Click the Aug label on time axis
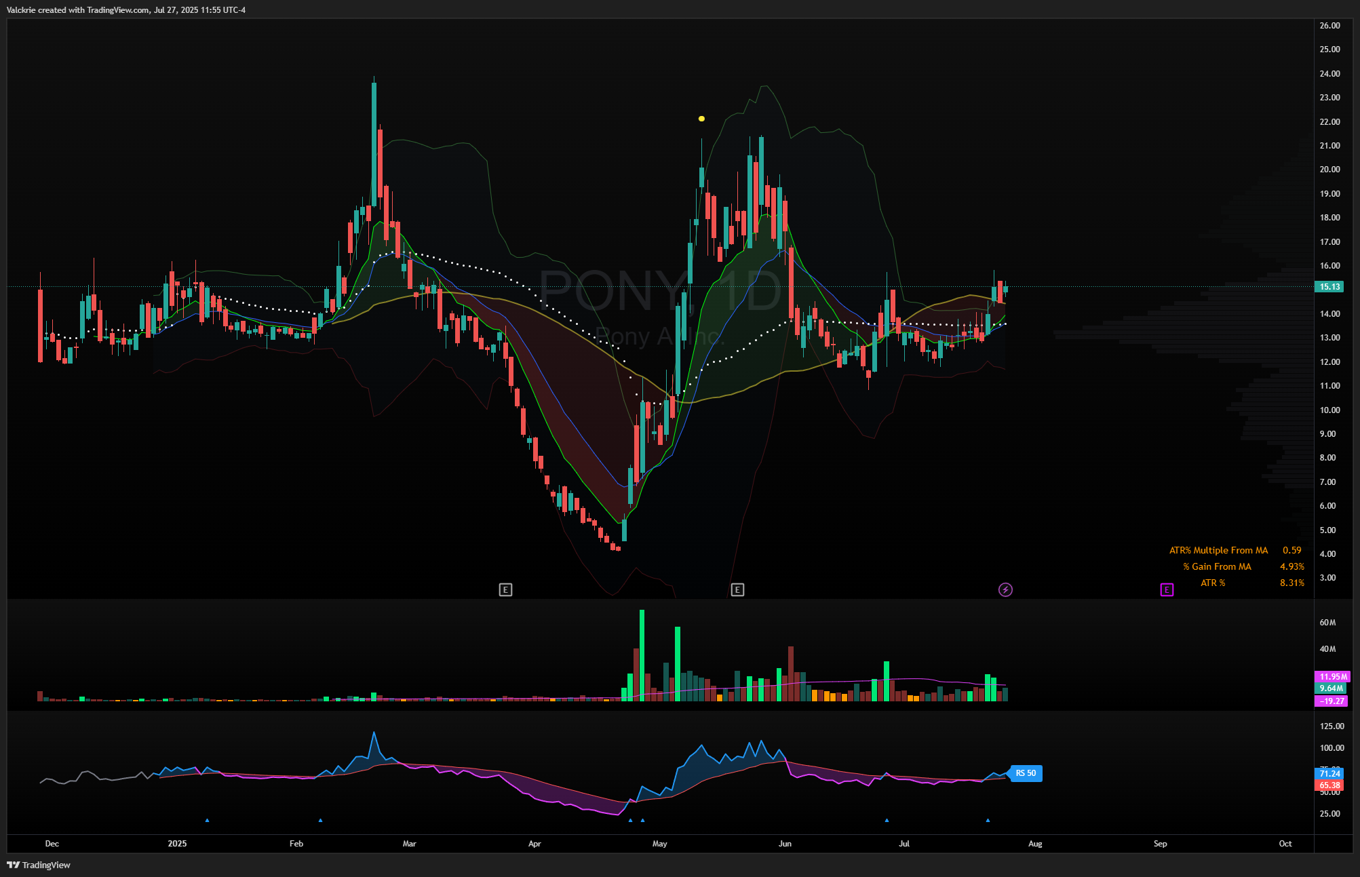Image resolution: width=1360 pixels, height=877 pixels. point(1035,844)
